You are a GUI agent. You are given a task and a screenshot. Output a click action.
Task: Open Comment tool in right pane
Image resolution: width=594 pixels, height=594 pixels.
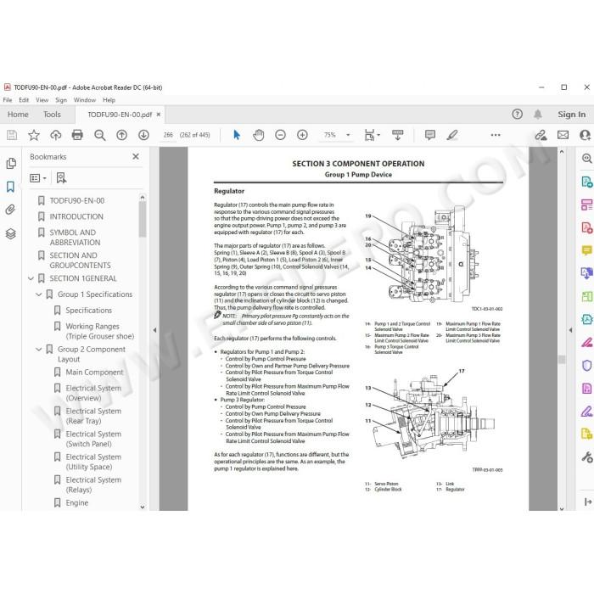point(586,250)
